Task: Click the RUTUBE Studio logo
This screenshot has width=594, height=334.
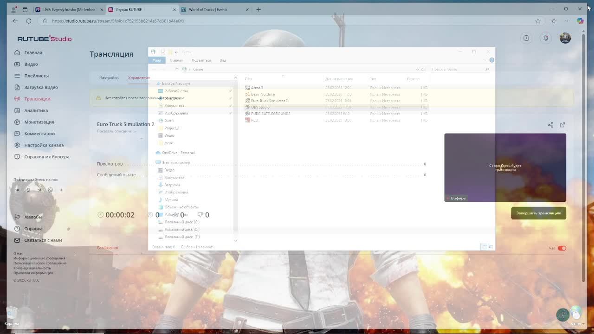Action: point(45,39)
